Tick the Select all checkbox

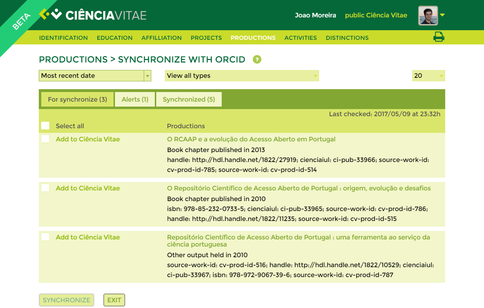pos(45,126)
